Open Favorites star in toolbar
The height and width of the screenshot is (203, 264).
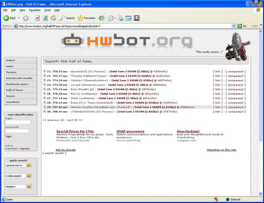click(86, 18)
